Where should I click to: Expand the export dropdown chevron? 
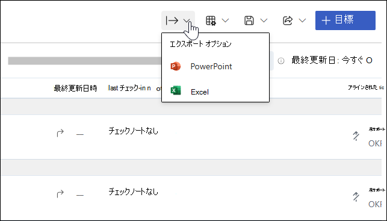[x=187, y=20]
